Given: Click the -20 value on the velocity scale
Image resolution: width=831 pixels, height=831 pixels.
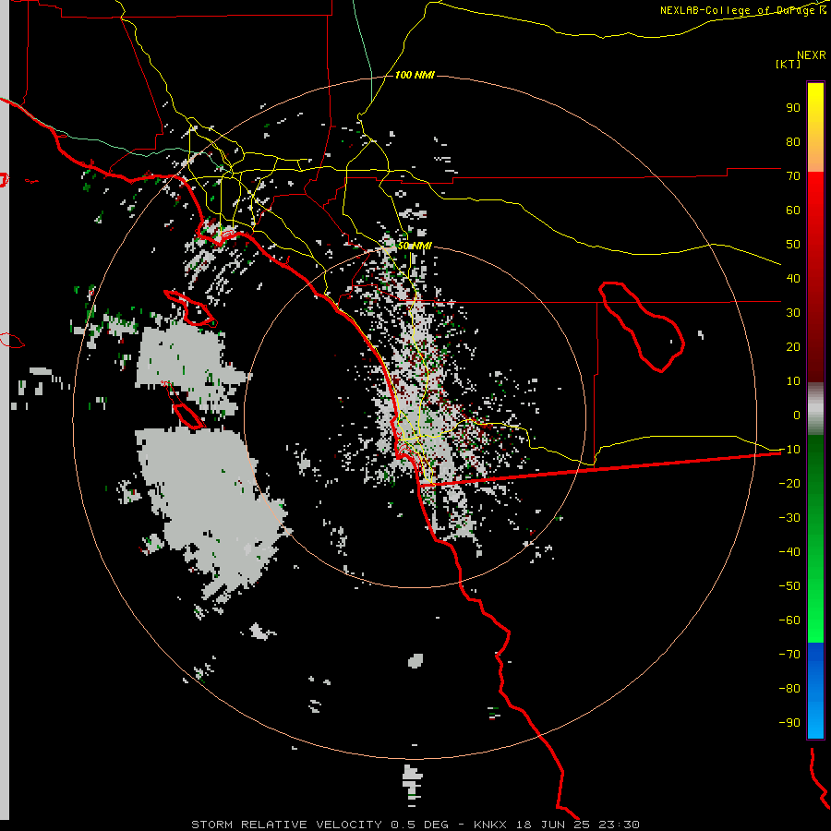Looking at the screenshot, I should [789, 484].
